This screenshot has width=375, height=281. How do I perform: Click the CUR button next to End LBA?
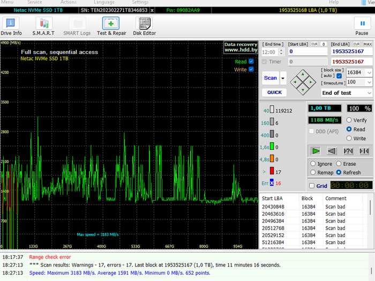(357, 44)
